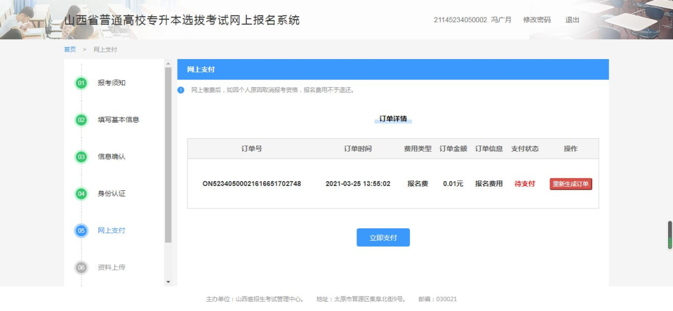Click the 订单时间 column header

(358, 149)
